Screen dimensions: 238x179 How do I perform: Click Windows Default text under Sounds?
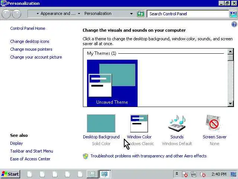[177, 144]
